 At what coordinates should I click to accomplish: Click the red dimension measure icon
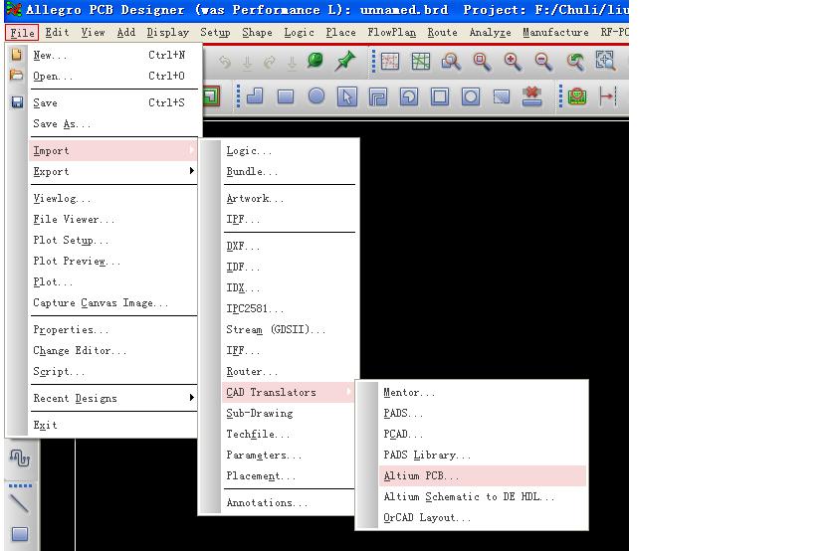coord(607,96)
